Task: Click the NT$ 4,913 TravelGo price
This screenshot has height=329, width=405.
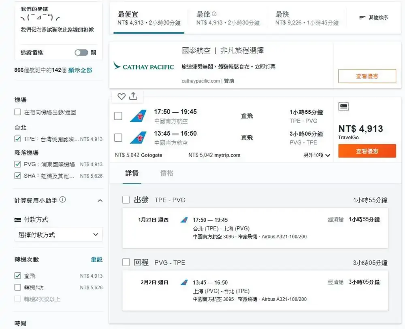Action: click(x=360, y=129)
